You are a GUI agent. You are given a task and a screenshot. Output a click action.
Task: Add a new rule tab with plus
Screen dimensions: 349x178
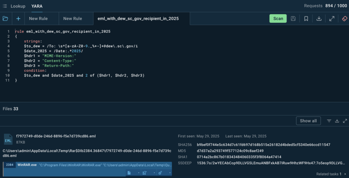coord(18,18)
